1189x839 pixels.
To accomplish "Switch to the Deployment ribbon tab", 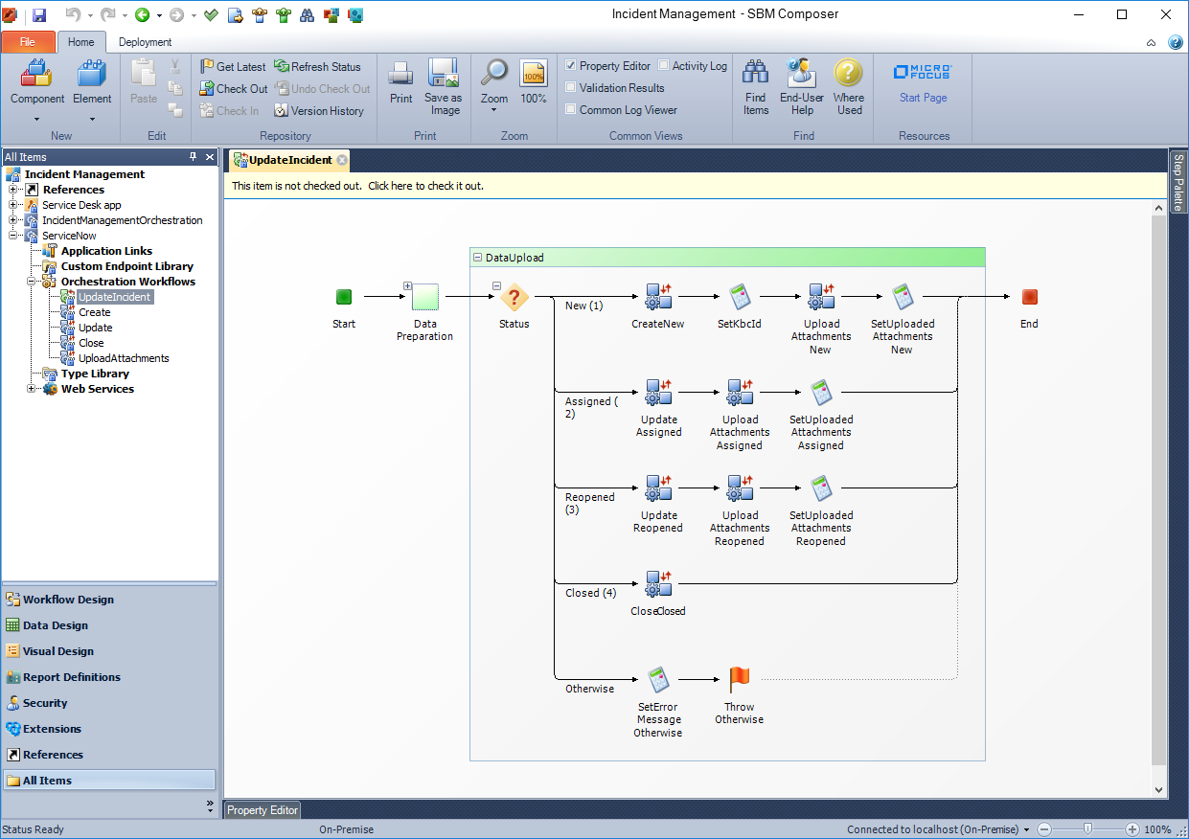I will click(145, 42).
